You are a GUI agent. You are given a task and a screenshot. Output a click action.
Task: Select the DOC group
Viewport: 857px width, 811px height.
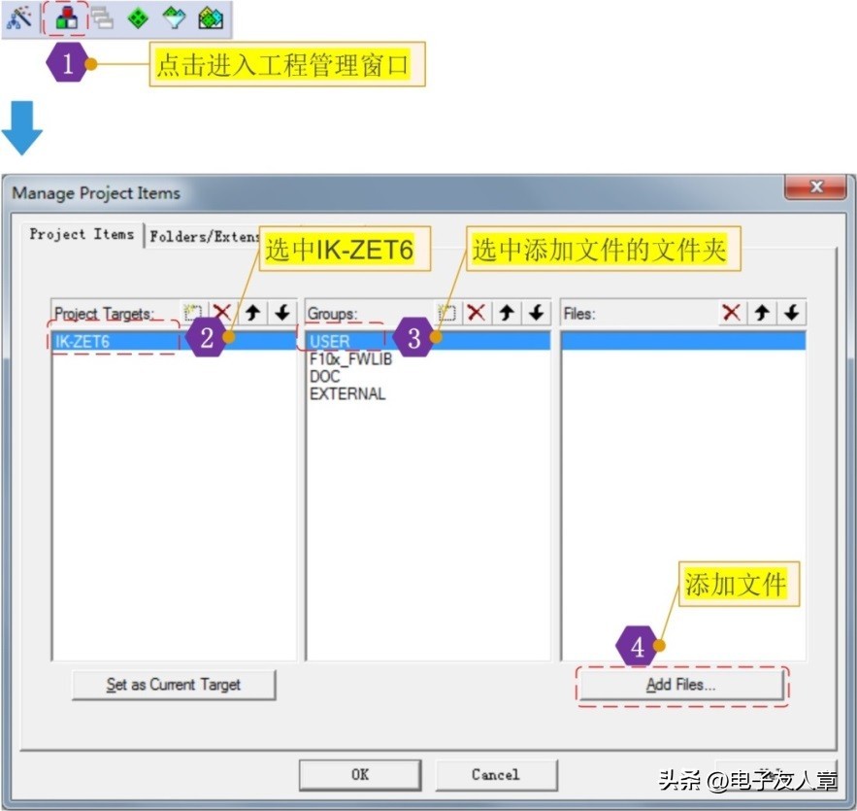click(x=324, y=377)
